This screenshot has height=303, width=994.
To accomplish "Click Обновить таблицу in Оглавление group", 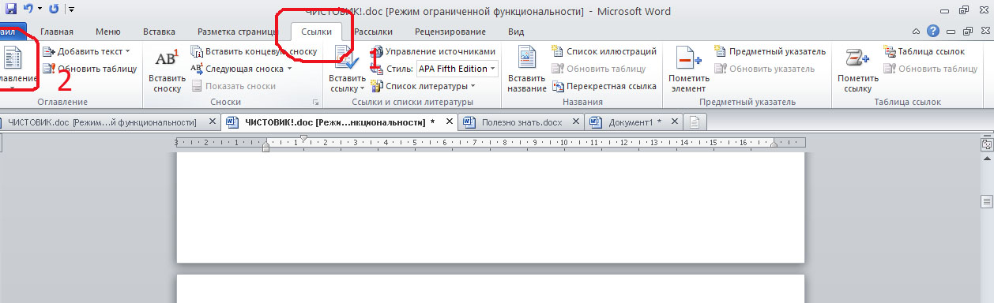I will pos(89,69).
